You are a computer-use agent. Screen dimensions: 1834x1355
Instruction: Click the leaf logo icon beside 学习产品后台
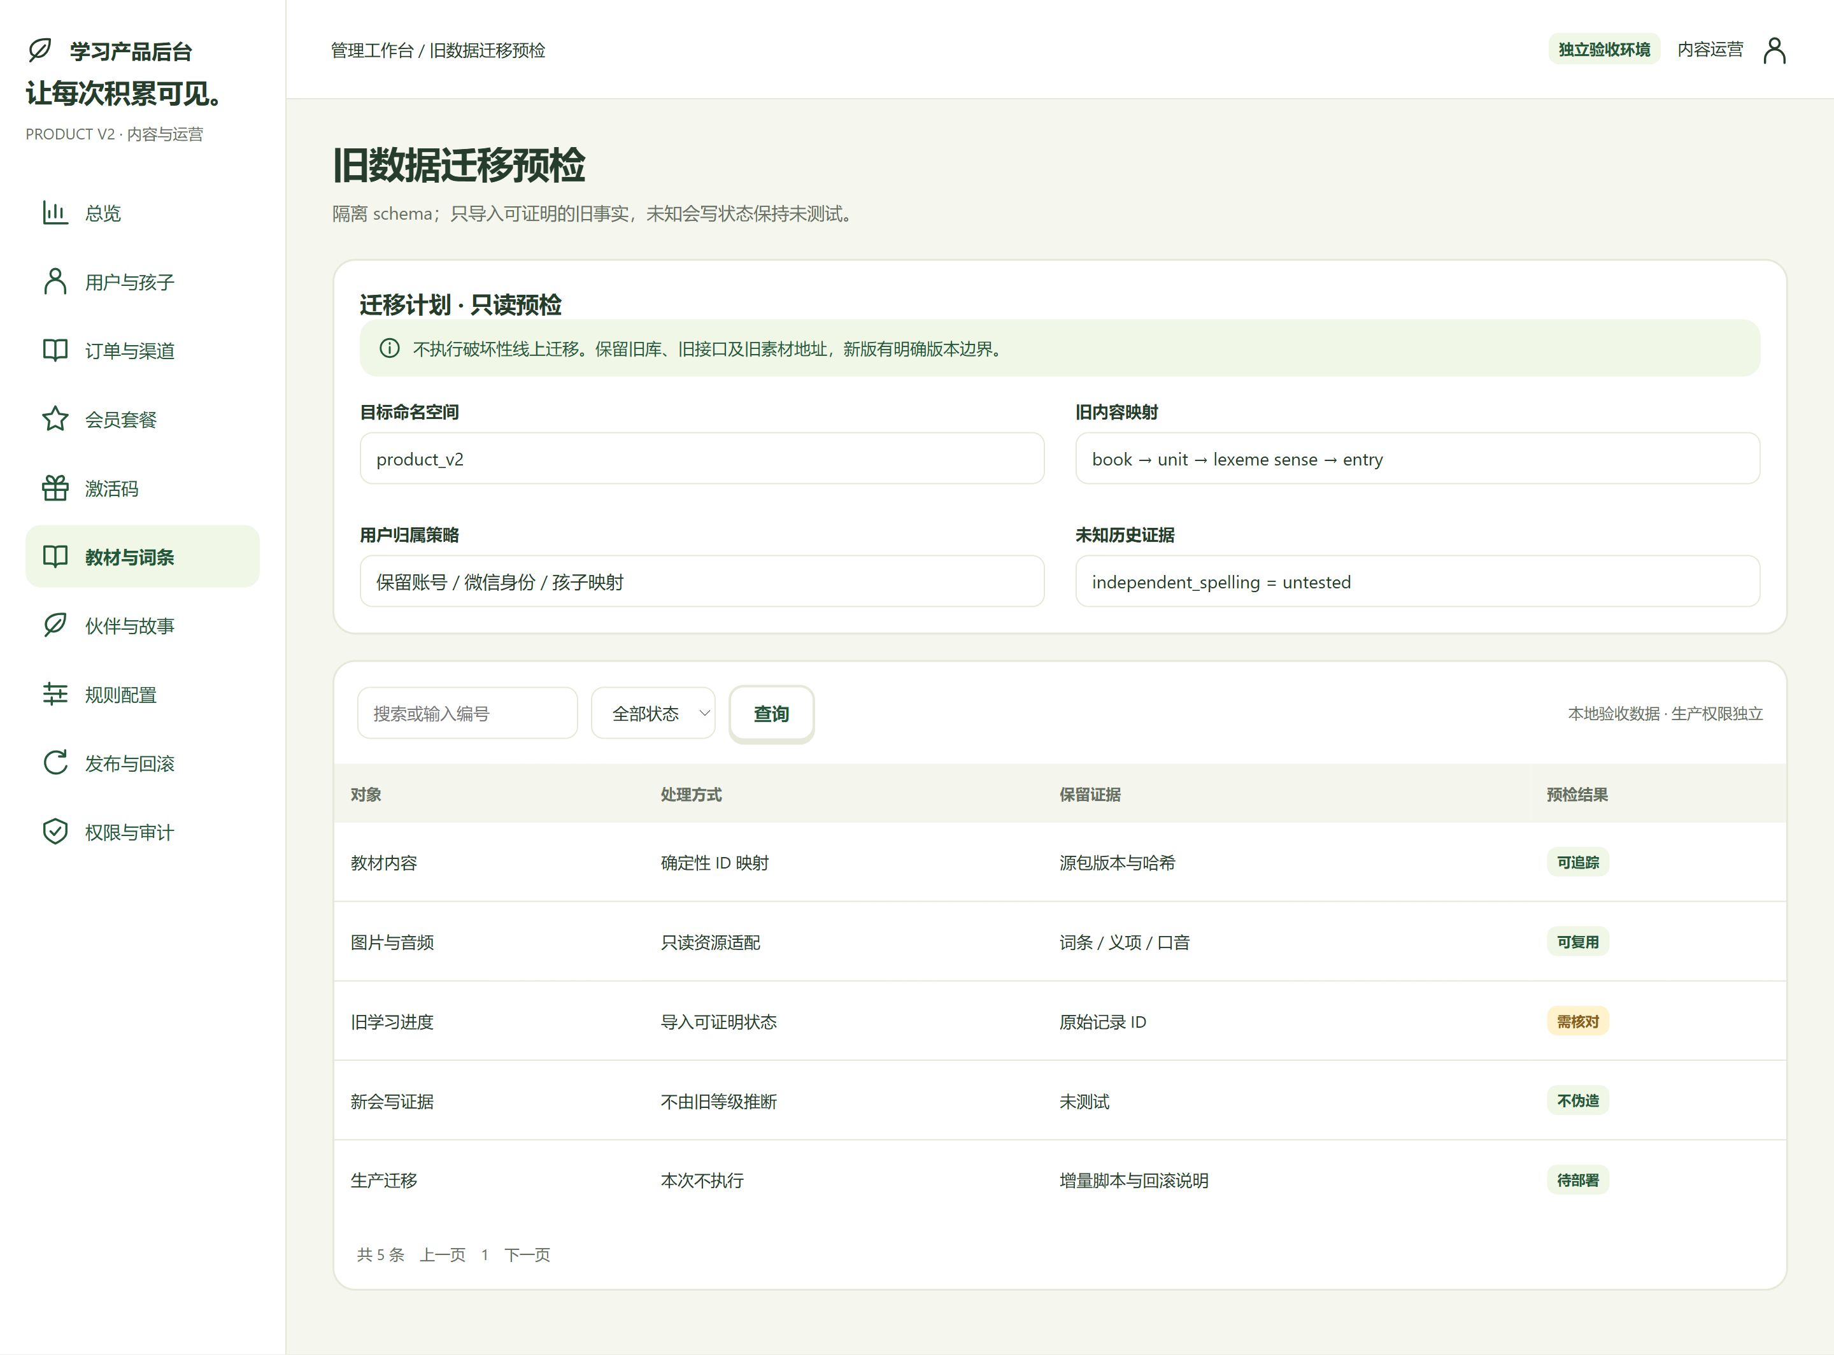pyautogui.click(x=39, y=50)
